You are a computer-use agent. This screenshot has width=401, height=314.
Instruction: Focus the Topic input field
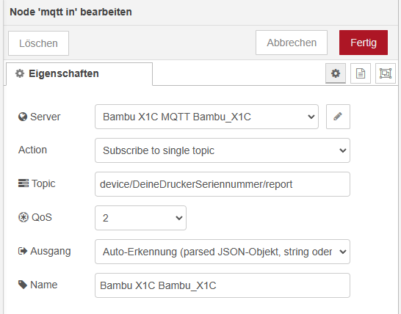click(223, 184)
